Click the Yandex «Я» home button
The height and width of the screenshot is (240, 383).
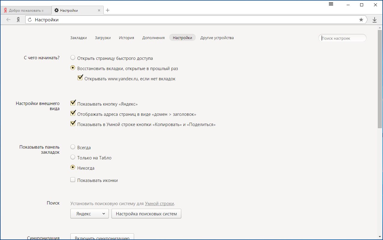(18, 20)
